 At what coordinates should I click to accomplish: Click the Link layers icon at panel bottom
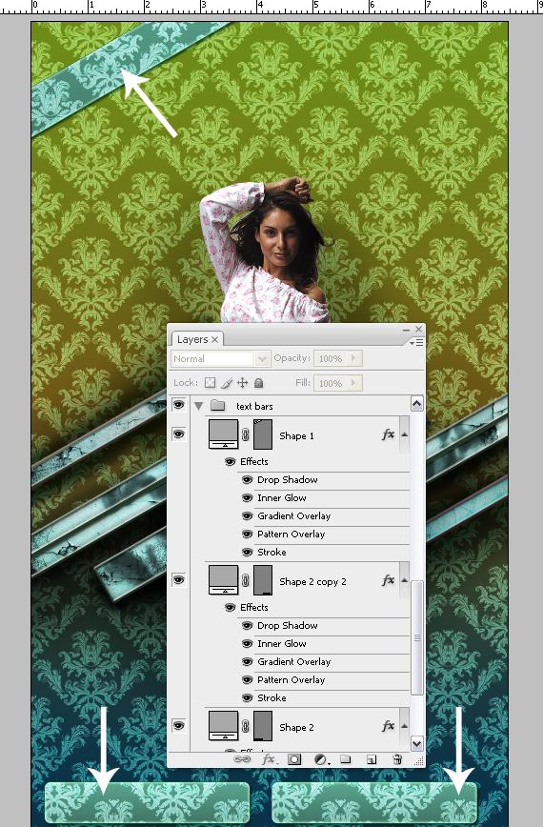[242, 759]
